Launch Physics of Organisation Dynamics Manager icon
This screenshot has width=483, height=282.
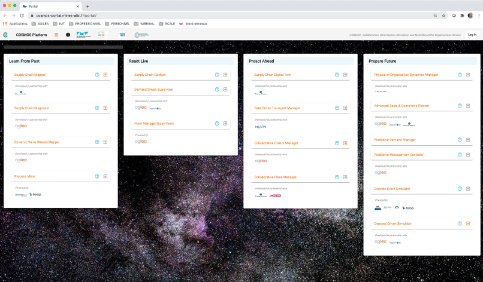coord(468,75)
